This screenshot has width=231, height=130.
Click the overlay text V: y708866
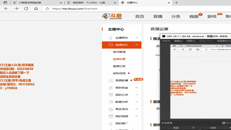point(9,88)
